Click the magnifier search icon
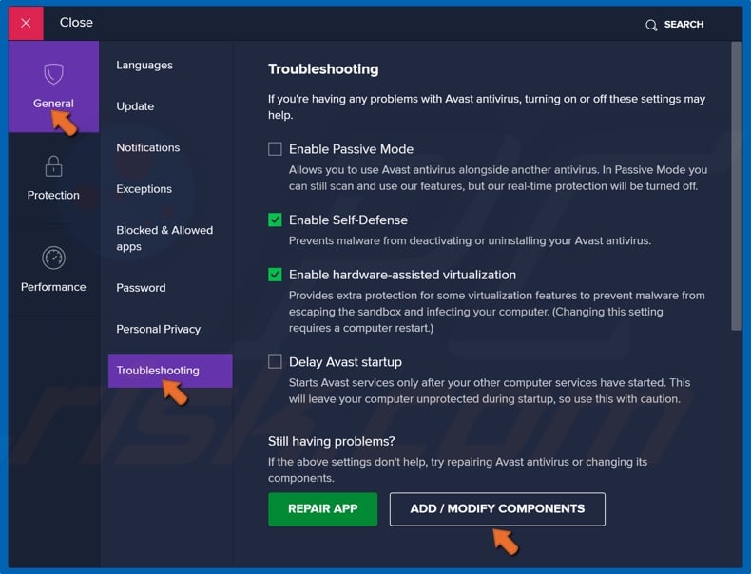This screenshot has width=751, height=574. [651, 25]
